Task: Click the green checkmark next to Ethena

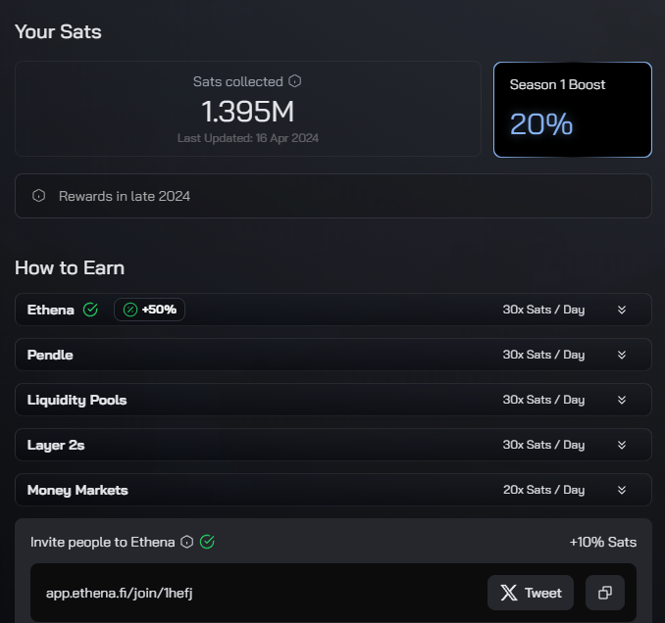Action: pos(90,310)
